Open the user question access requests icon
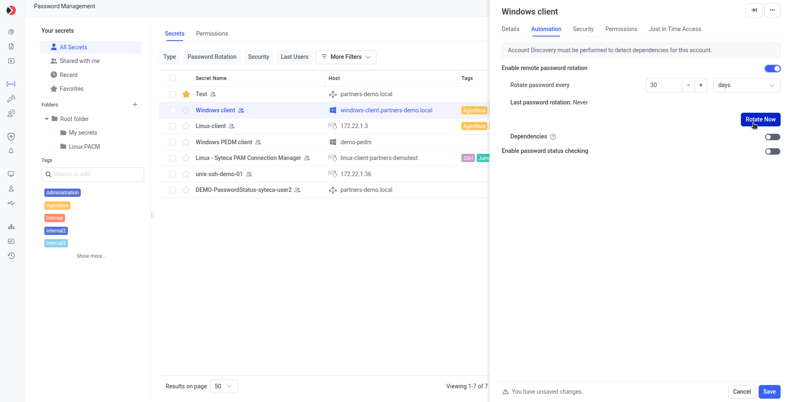Image resolution: width=791 pixels, height=402 pixels. pos(11,113)
